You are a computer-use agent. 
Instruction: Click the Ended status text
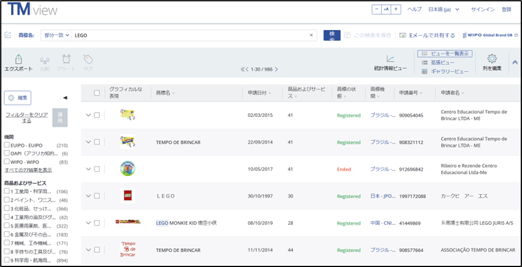pyautogui.click(x=344, y=170)
